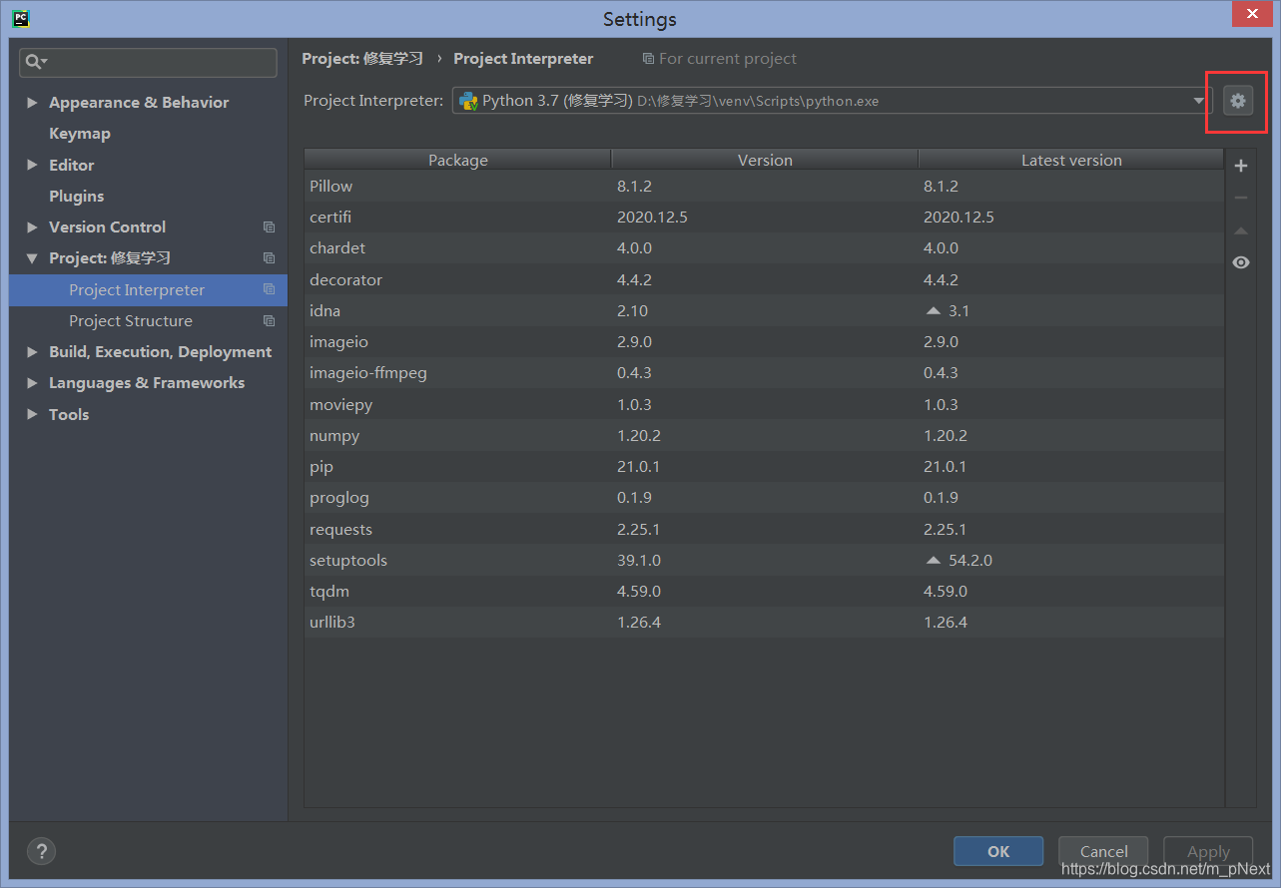Click the For current project label
This screenshot has height=888, width=1281.
(x=728, y=59)
